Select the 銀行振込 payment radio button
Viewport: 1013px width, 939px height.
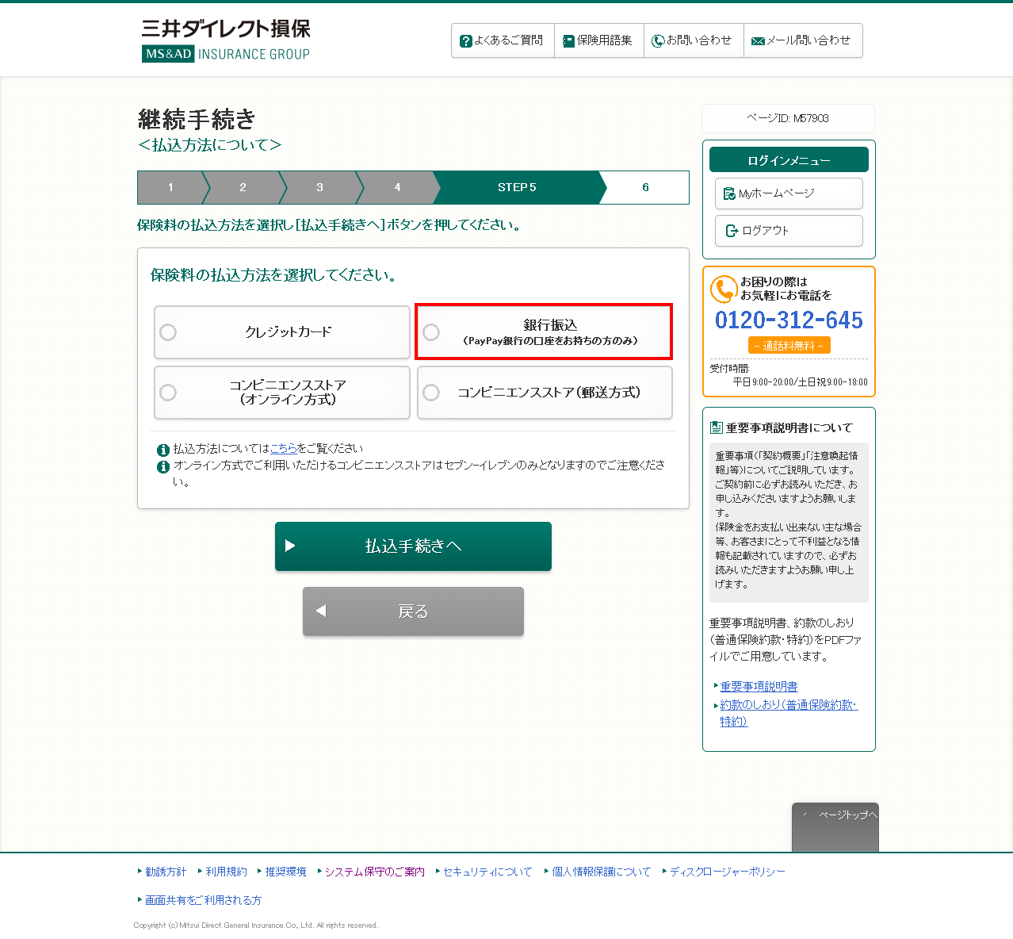click(431, 332)
